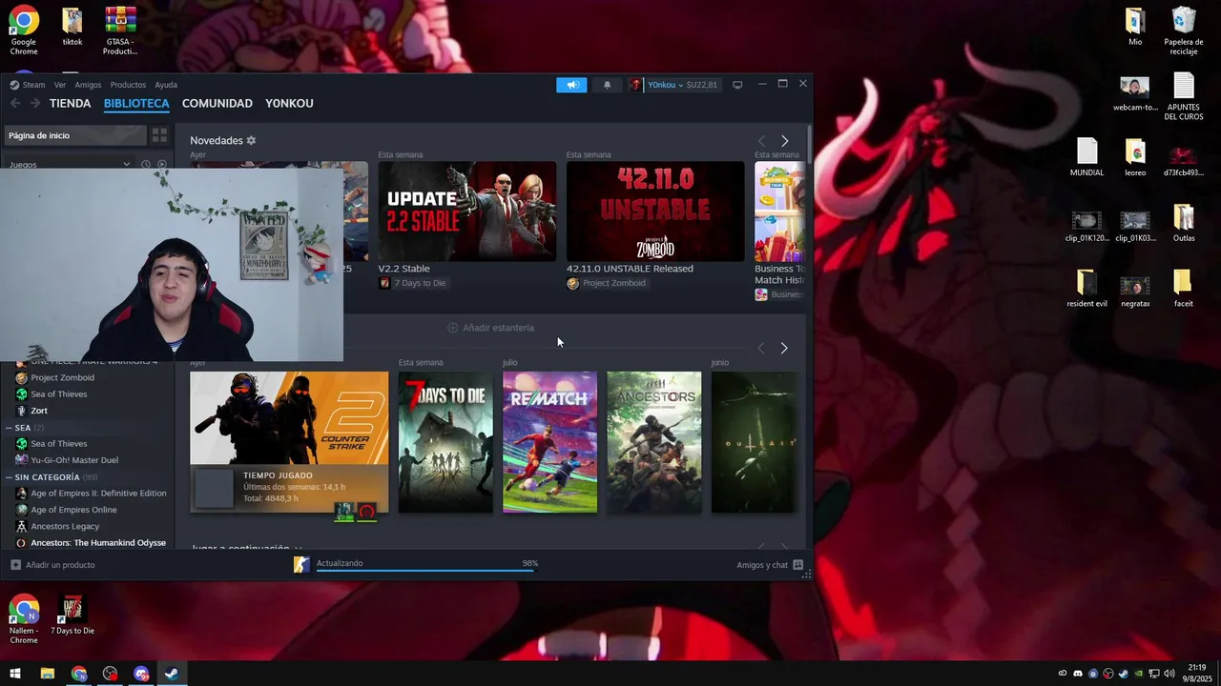Click Añadir estantería
Image resolution: width=1221 pixels, height=686 pixels.
pyautogui.click(x=491, y=328)
